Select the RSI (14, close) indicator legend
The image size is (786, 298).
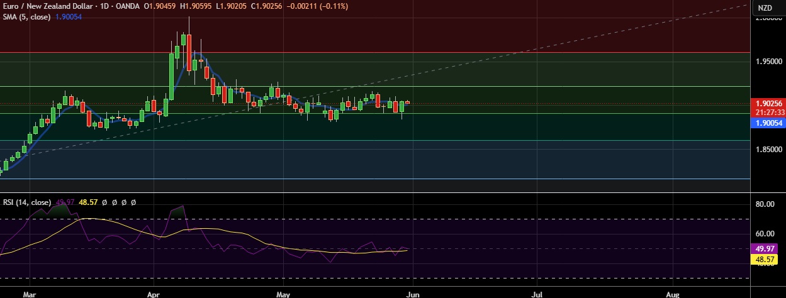(27, 202)
